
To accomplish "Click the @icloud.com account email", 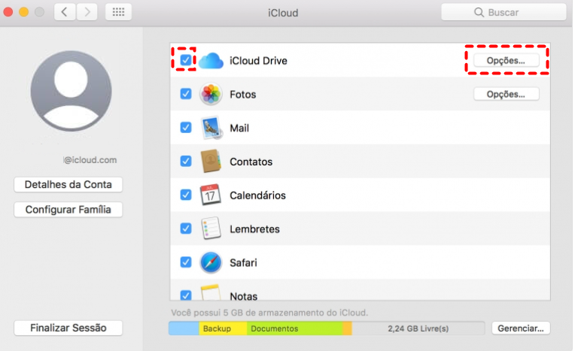I will (x=90, y=160).
